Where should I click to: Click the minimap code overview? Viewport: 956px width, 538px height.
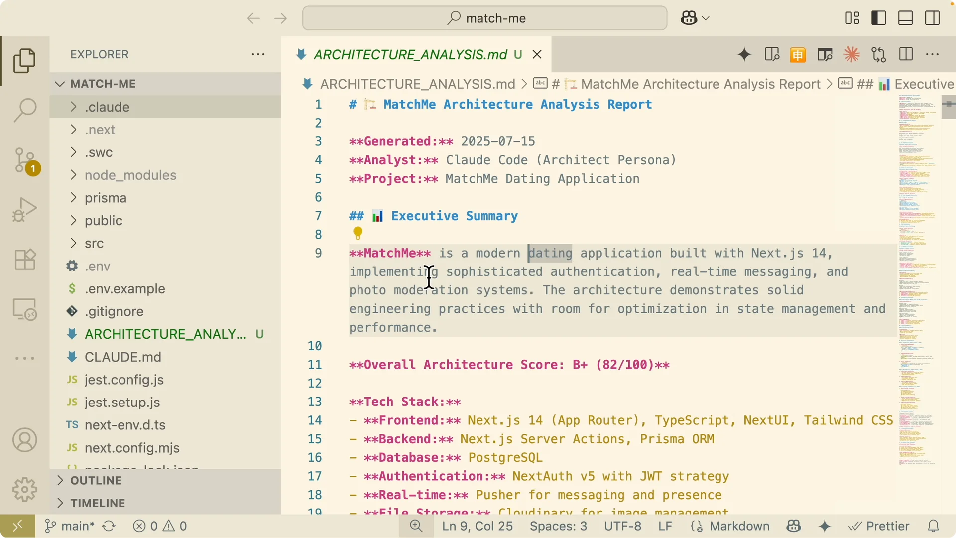918,279
